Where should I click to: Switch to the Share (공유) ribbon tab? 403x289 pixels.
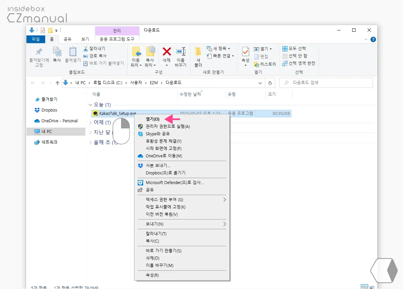pyautogui.click(x=68, y=39)
